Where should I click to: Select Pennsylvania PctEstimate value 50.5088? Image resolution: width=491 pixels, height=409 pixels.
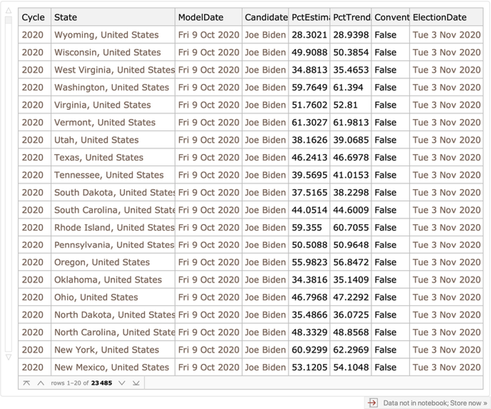pos(309,245)
